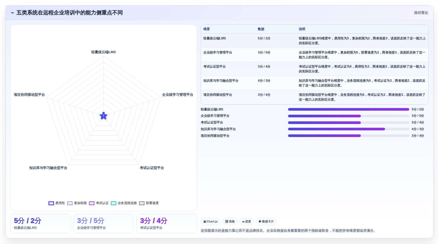This screenshot has height=244, width=439.
Task: Click the 项目协同驱动型平台 table row name
Action: [218, 95]
